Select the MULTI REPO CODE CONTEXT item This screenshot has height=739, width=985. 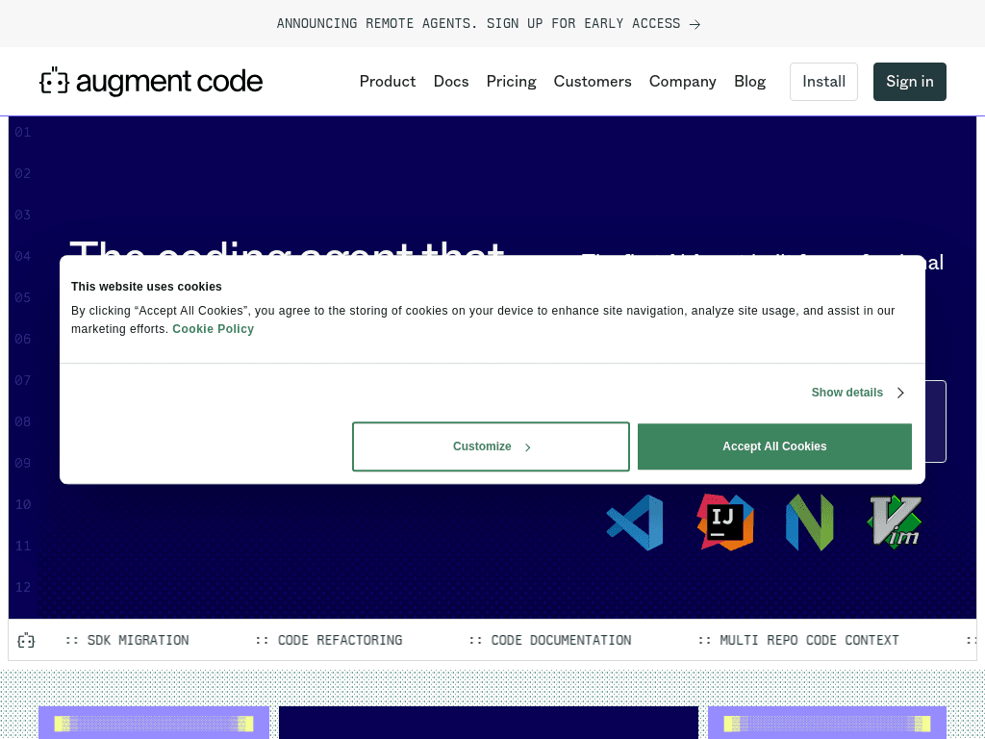click(798, 640)
